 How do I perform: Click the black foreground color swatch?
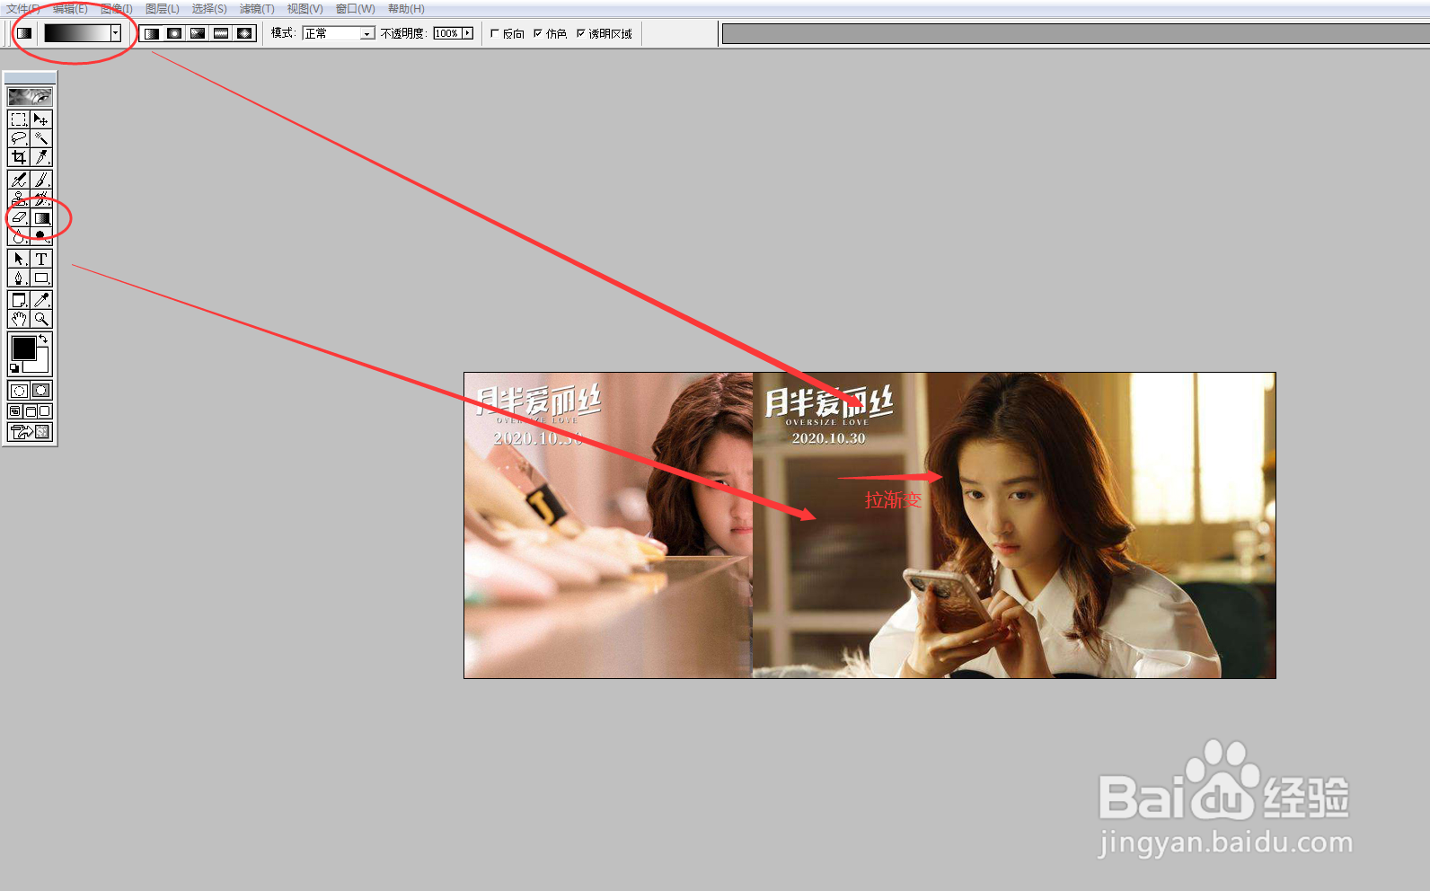point(23,348)
